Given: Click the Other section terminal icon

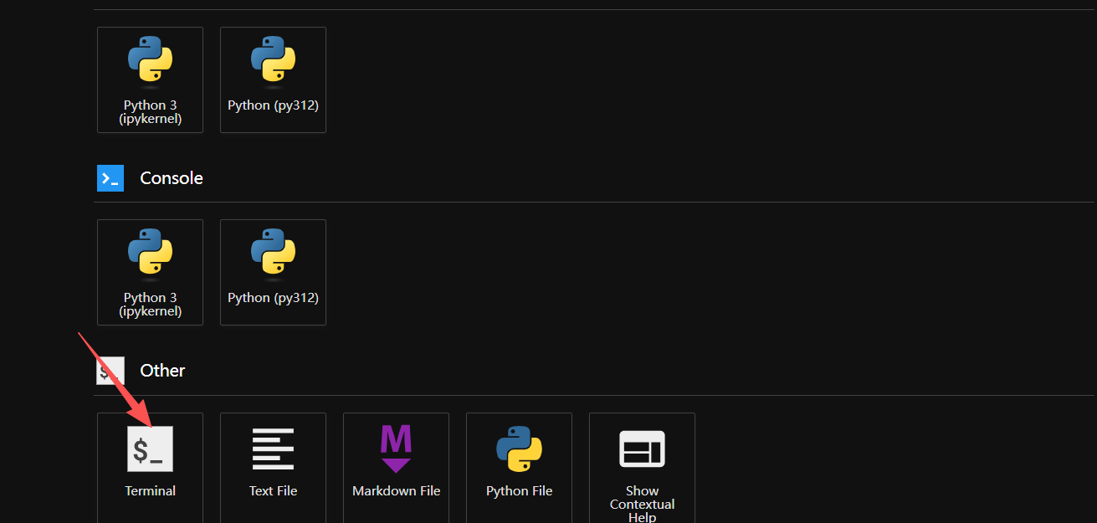Looking at the screenshot, I should click(110, 371).
